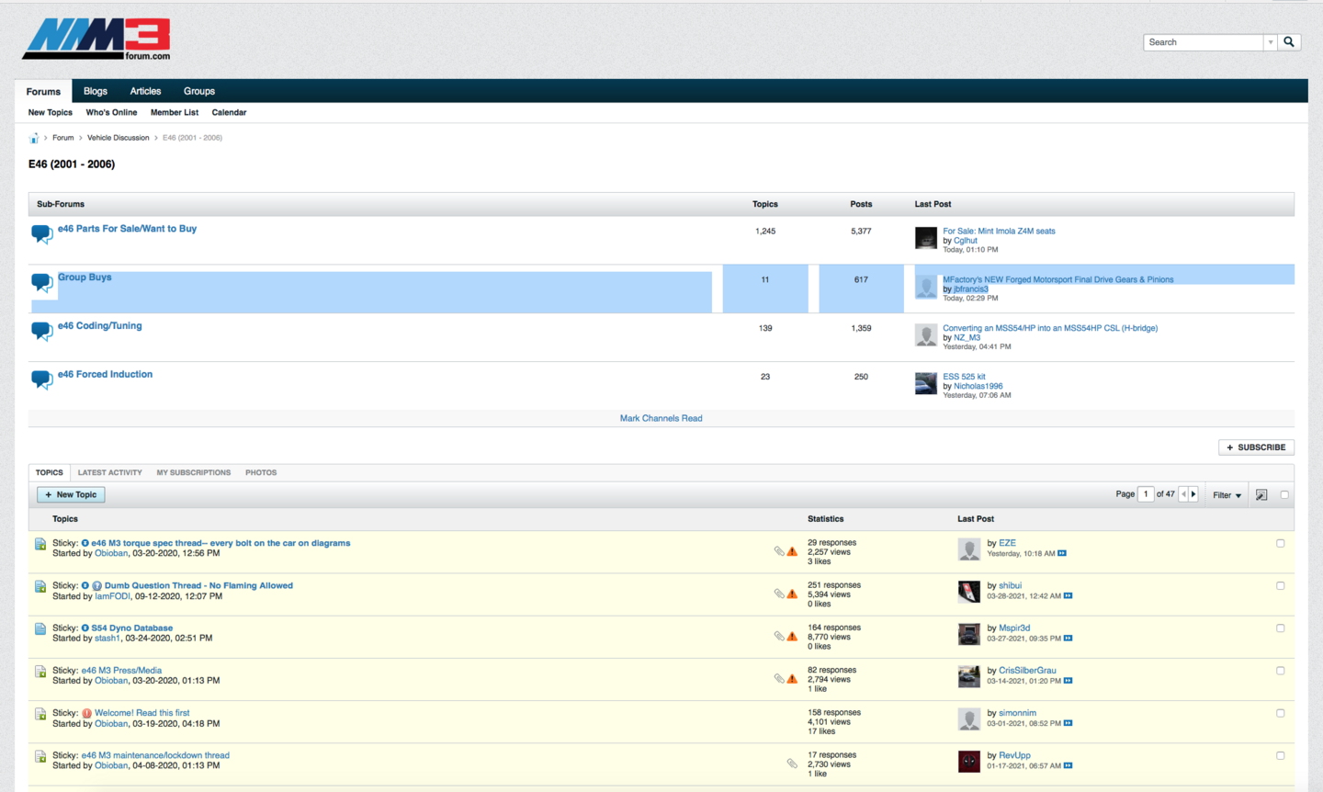Click Mark Channels Read link
This screenshot has height=792, width=1323.
(x=661, y=418)
